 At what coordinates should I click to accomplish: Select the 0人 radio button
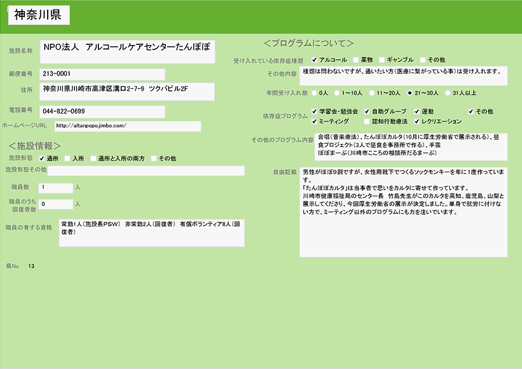click(x=315, y=93)
